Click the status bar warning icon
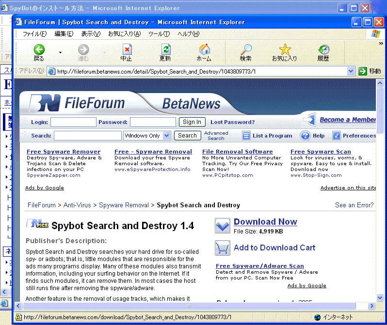The height and width of the screenshot is (325, 387). (18, 317)
